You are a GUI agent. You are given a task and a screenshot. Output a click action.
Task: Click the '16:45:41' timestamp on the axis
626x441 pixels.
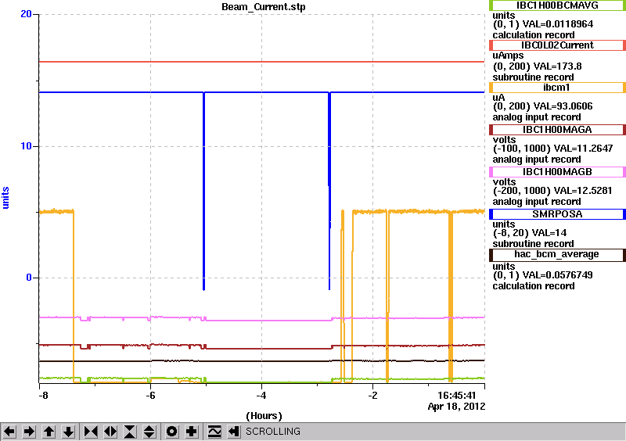[457, 396]
